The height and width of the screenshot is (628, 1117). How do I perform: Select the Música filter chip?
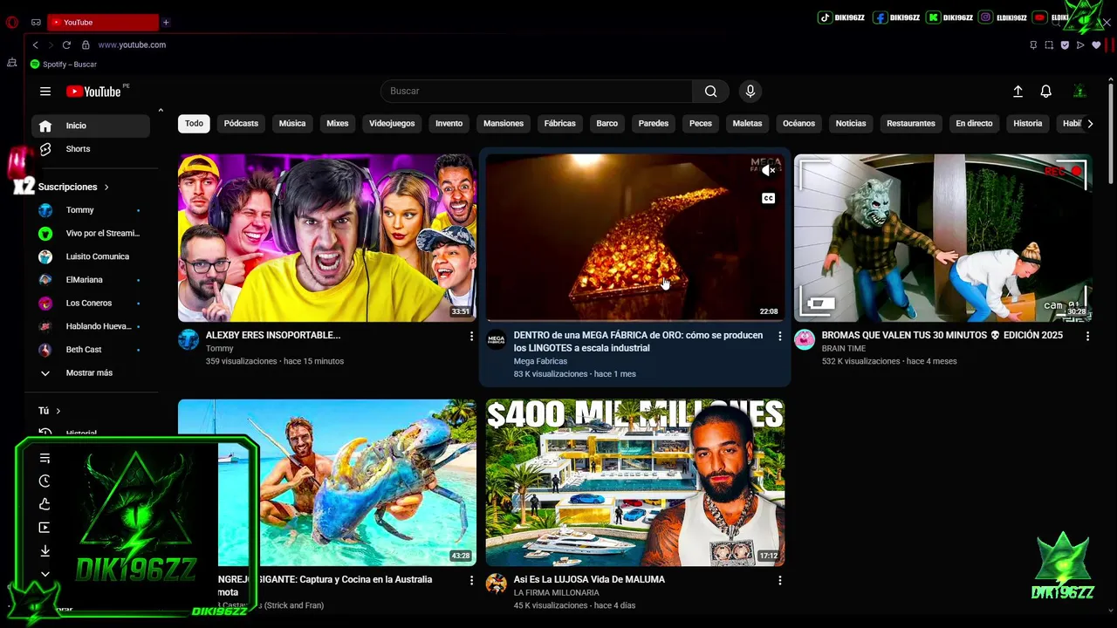coord(292,124)
